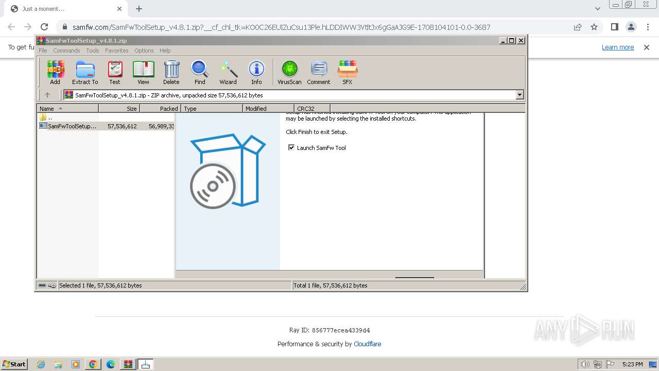Create SFX self-extracting archive
The height and width of the screenshot is (371, 659).
click(x=348, y=72)
